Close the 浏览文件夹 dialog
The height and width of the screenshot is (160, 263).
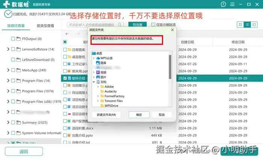coord(172,30)
